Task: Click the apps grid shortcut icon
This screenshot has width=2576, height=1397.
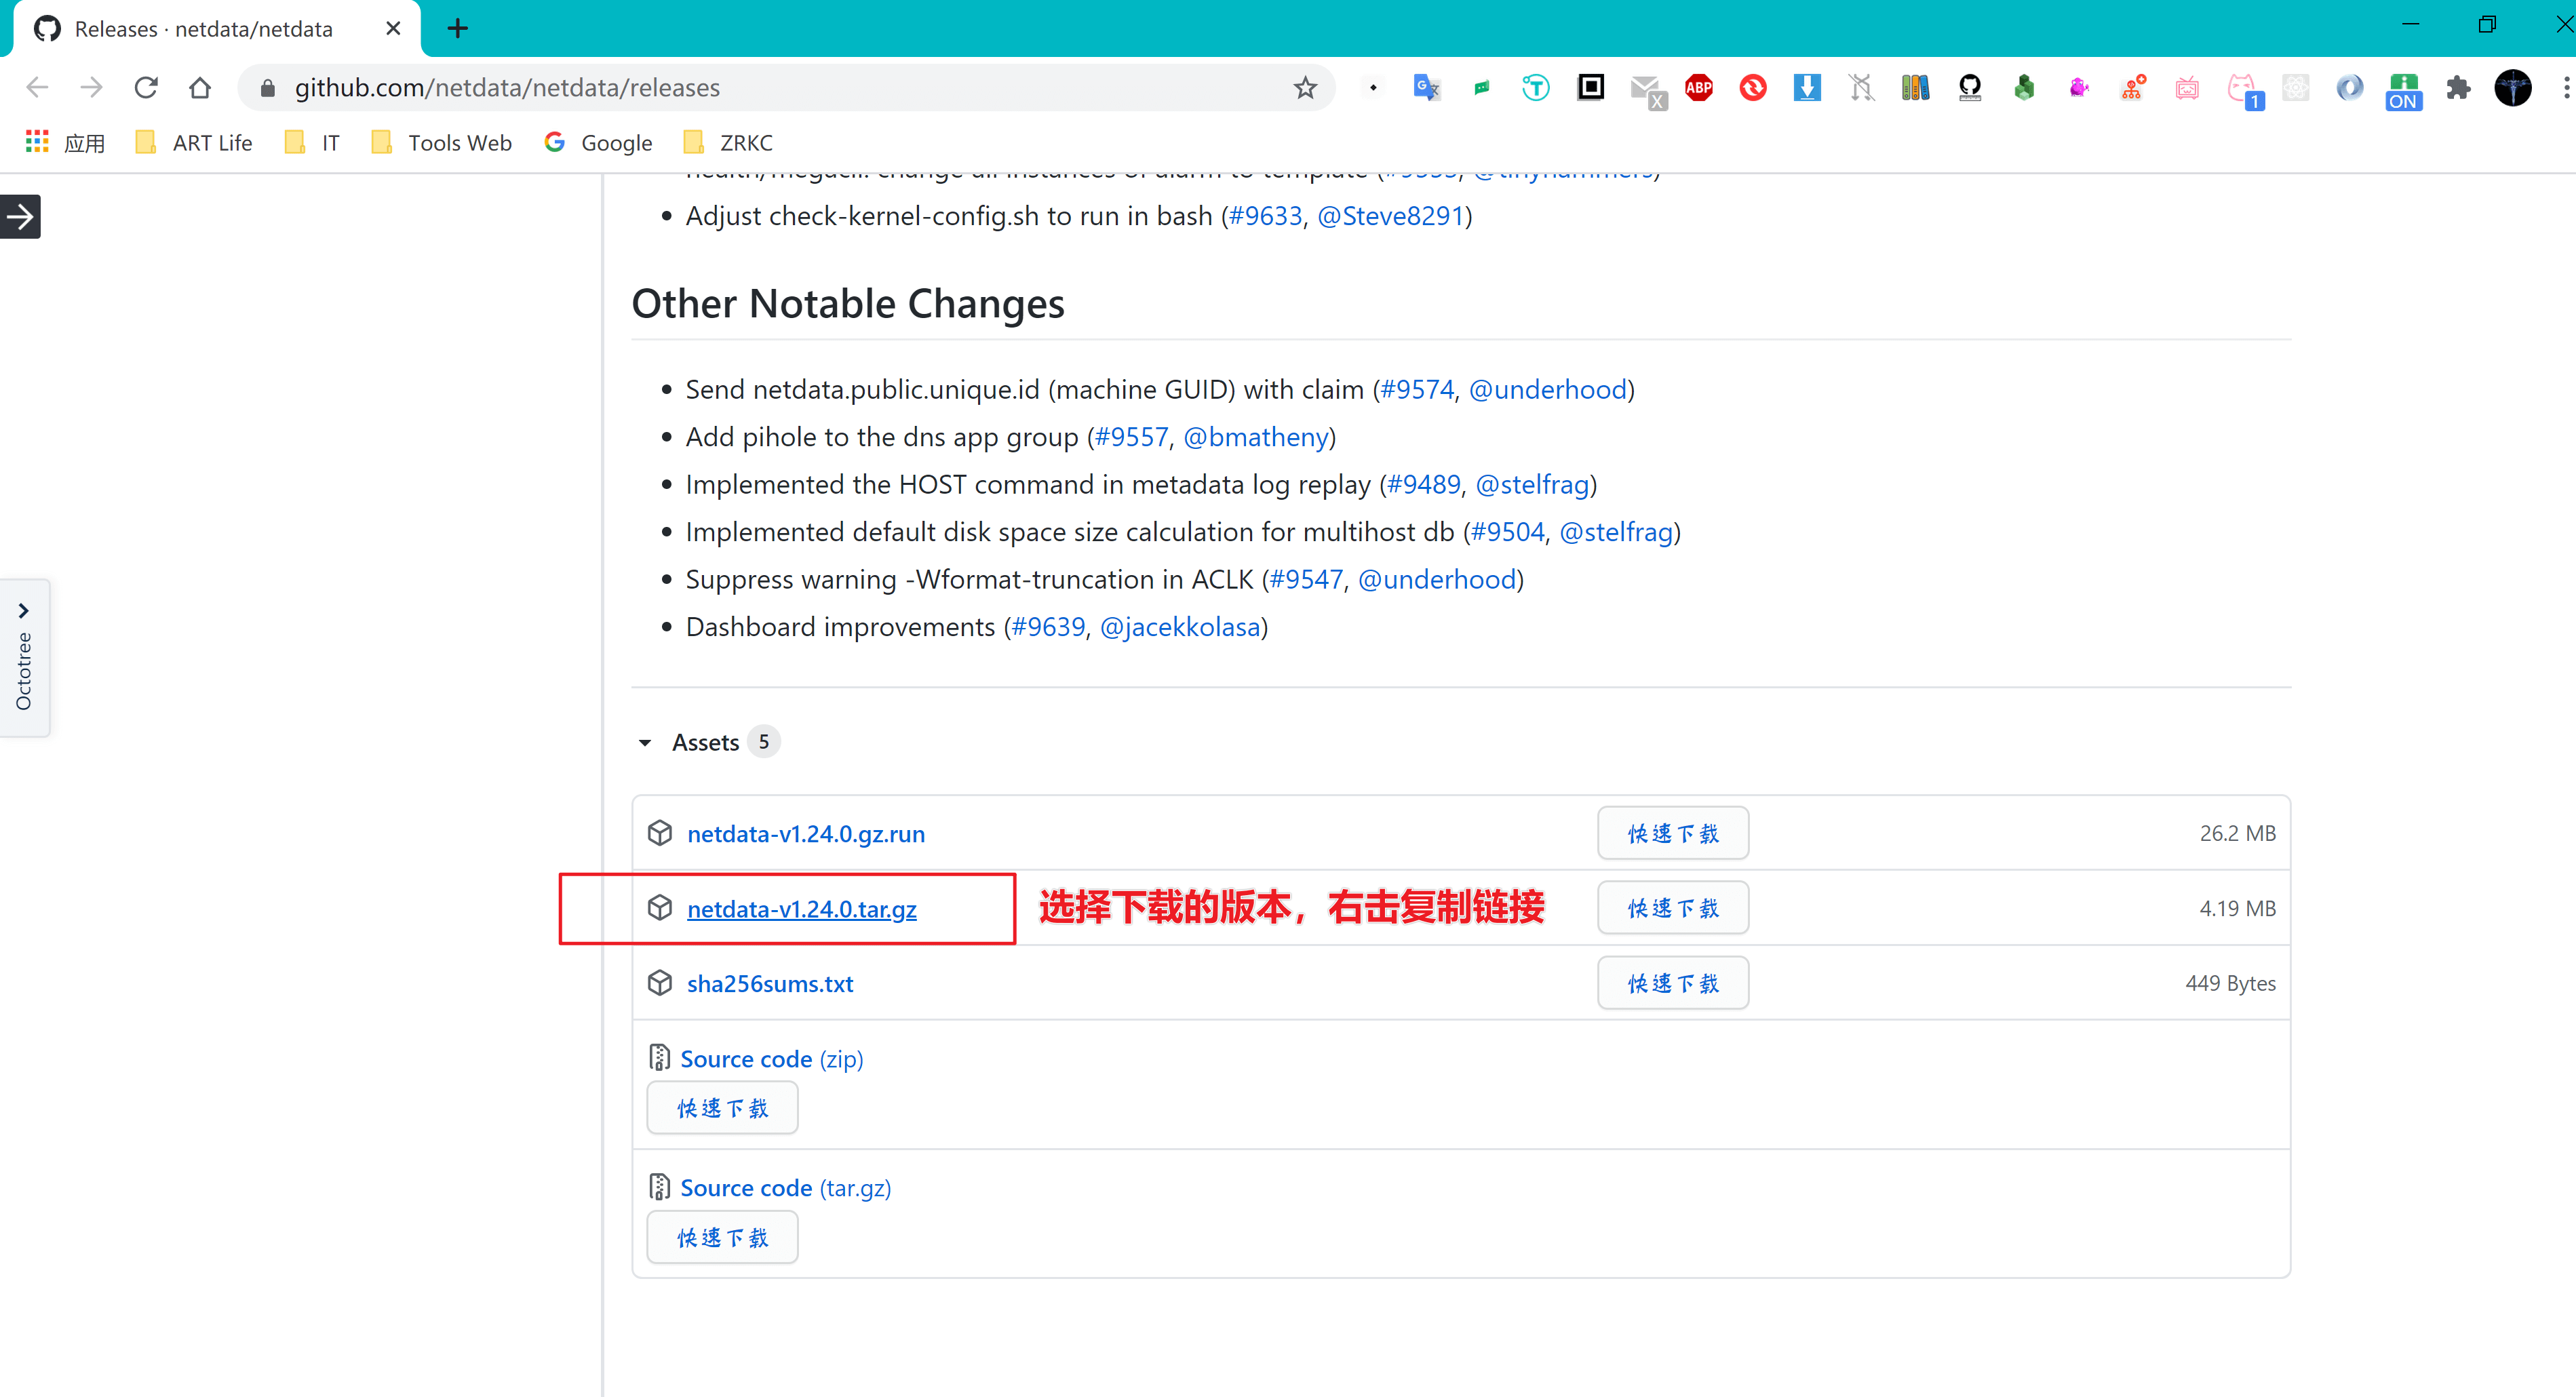Action: pyautogui.click(x=37, y=142)
